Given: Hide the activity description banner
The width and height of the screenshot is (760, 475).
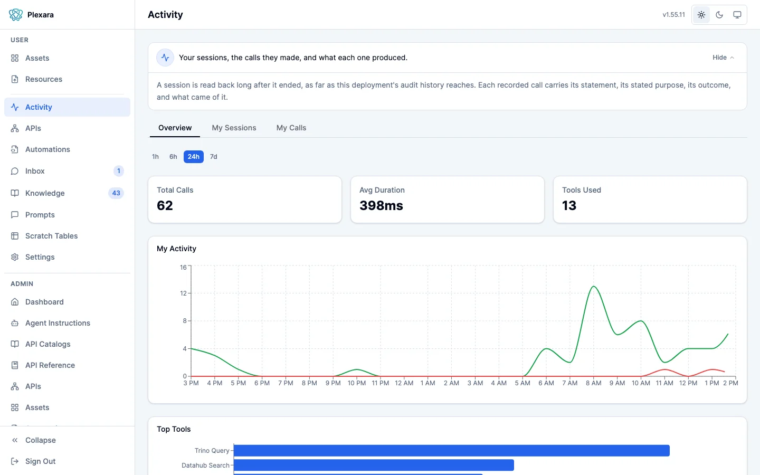Looking at the screenshot, I should 723,58.
